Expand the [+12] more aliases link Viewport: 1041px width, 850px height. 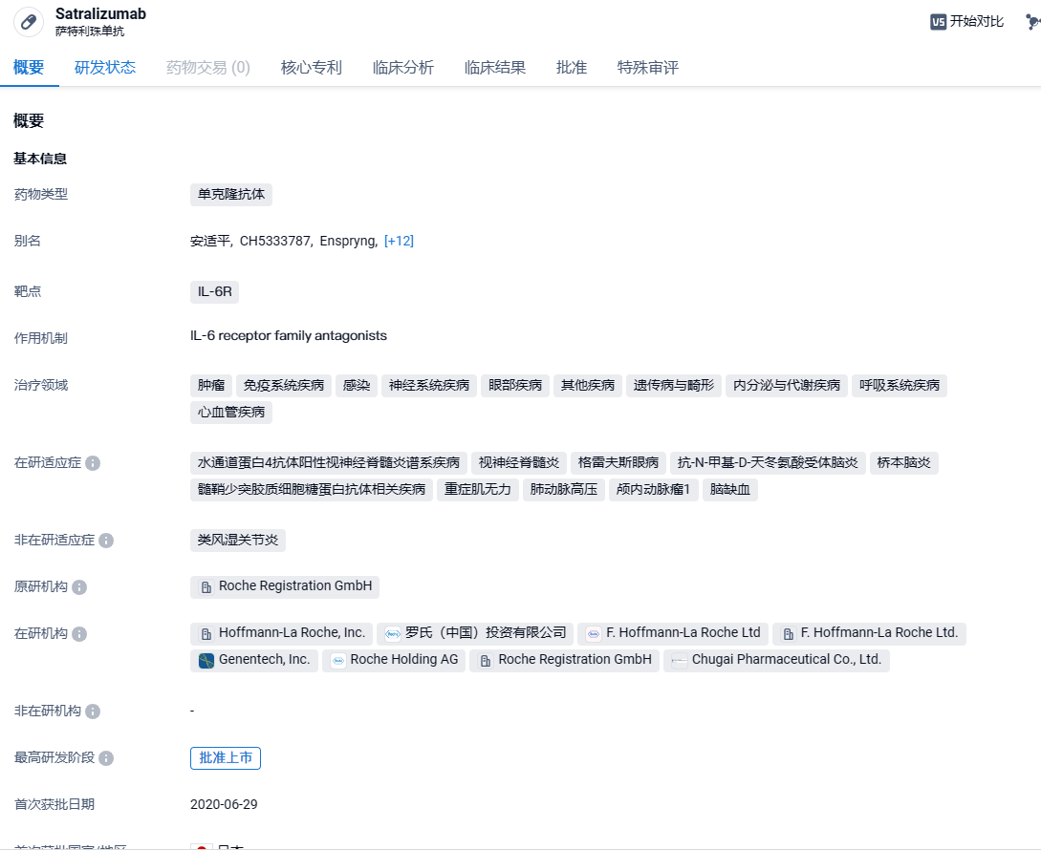399,241
